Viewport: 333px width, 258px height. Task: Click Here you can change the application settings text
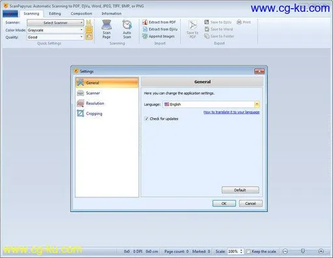tap(180, 93)
